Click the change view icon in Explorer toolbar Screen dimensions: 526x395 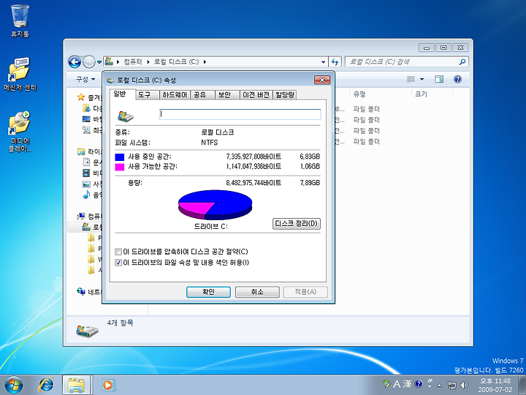click(x=411, y=79)
